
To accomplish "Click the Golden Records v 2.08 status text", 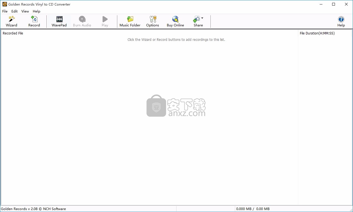I will coord(33,209).
